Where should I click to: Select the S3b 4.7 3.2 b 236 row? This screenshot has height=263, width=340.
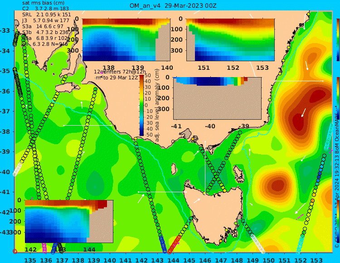[45, 32]
